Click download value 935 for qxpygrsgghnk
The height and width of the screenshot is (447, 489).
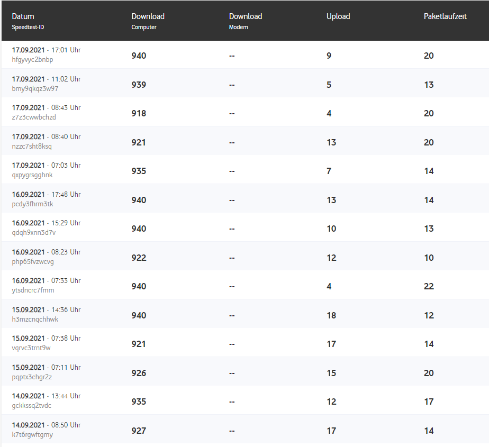(139, 171)
